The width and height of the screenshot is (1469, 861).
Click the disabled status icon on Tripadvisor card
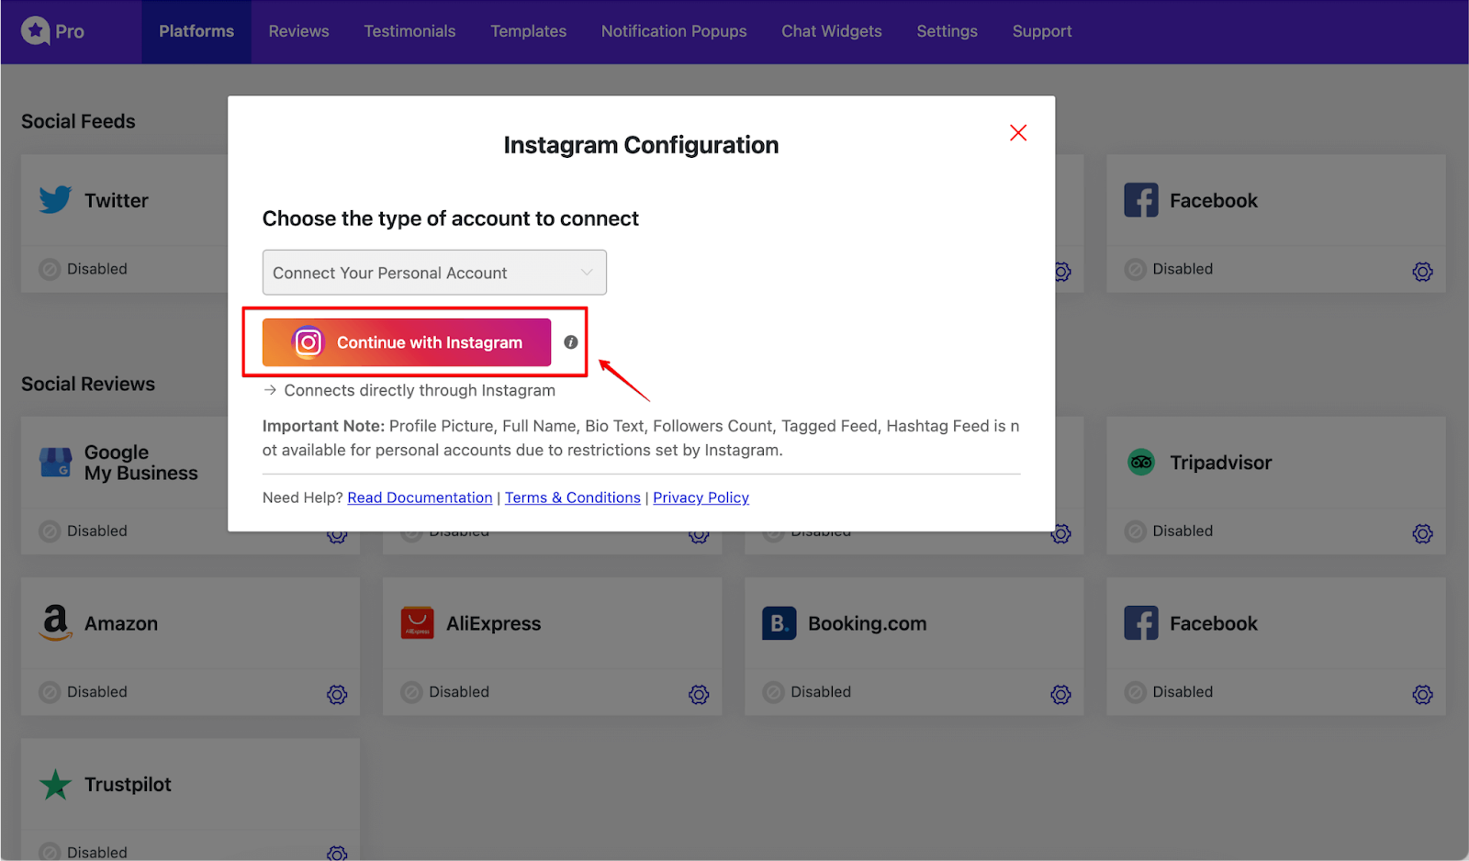(1136, 531)
